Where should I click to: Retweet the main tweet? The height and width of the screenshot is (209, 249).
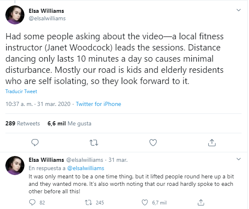click(x=94, y=142)
